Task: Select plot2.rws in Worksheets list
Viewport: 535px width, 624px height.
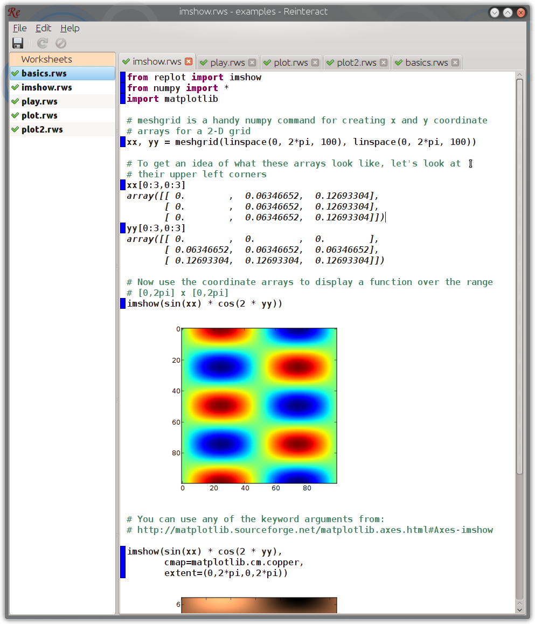Action: [62, 129]
